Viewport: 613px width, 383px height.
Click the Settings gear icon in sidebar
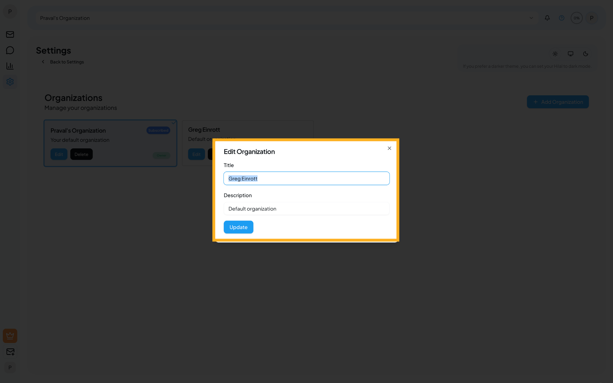point(10,82)
